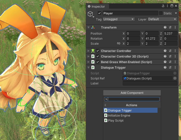Click the Rotation Y value 41.272

coord(152,39)
